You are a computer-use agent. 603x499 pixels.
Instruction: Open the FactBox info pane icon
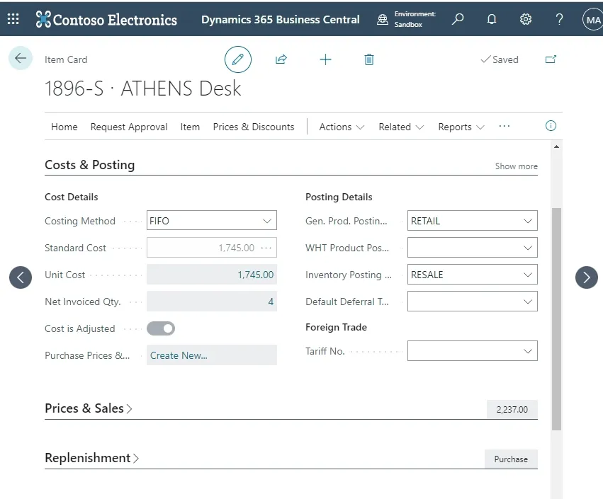(x=551, y=126)
